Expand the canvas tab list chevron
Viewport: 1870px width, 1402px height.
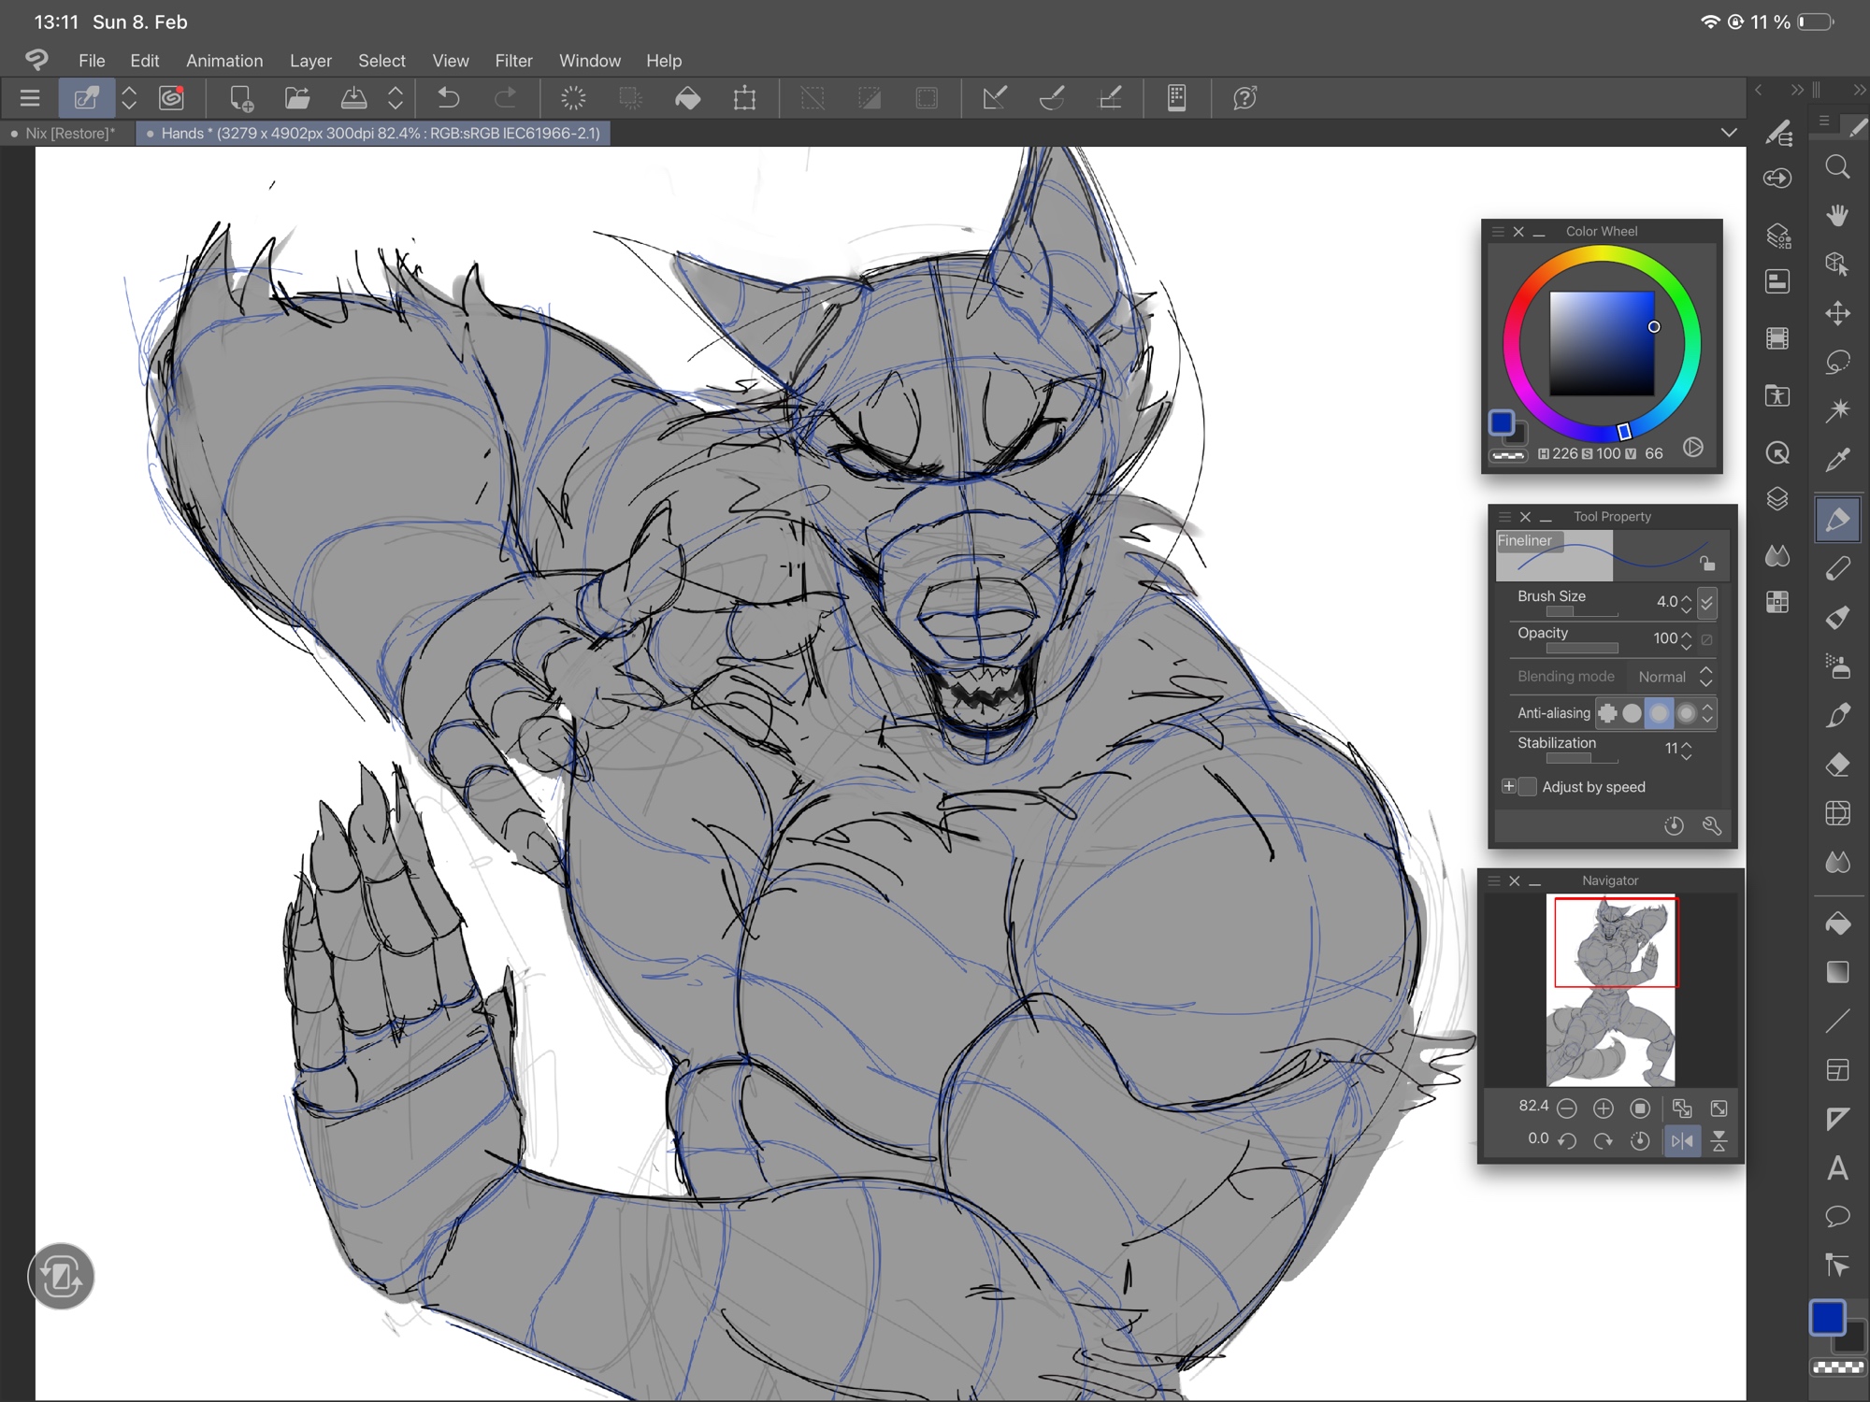(1729, 133)
